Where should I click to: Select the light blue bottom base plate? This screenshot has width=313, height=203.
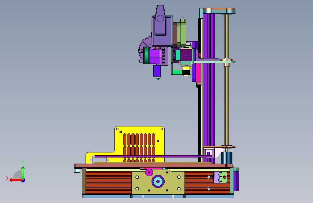(158, 196)
